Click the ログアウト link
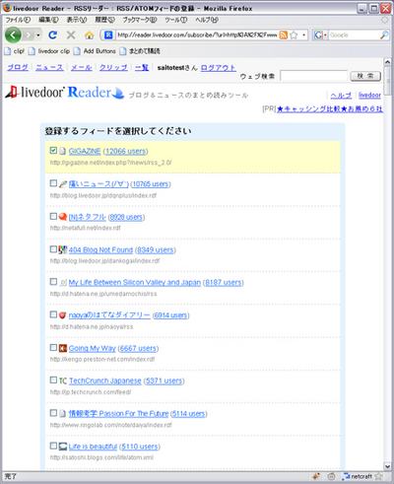Image resolution: width=394 pixels, height=484 pixels. click(218, 68)
